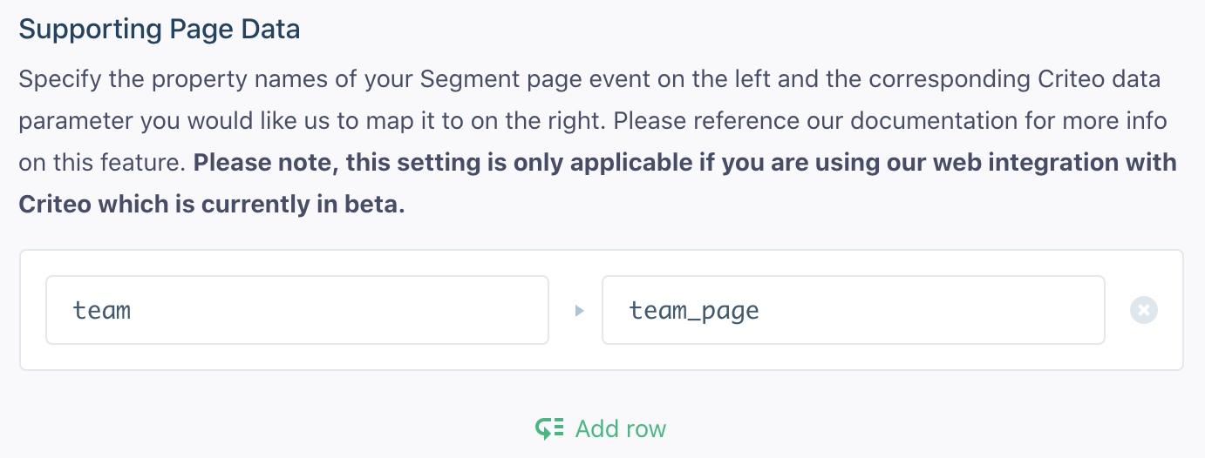Click the mapping row container's empty area
The height and width of the screenshot is (458, 1205).
click(x=575, y=354)
